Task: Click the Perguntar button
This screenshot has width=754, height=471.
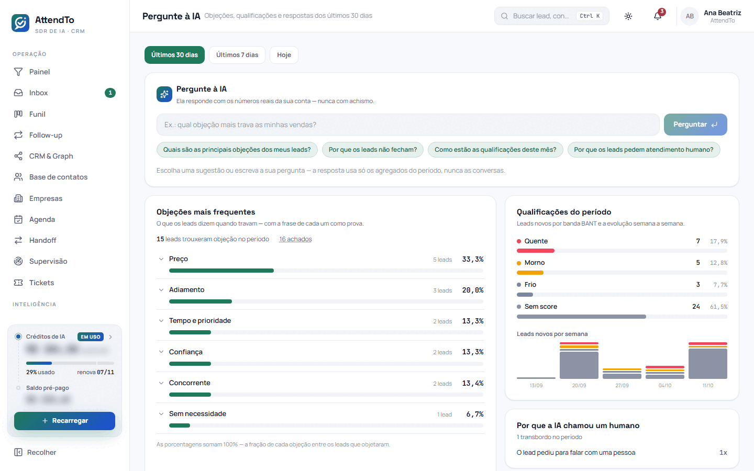Action: 695,125
